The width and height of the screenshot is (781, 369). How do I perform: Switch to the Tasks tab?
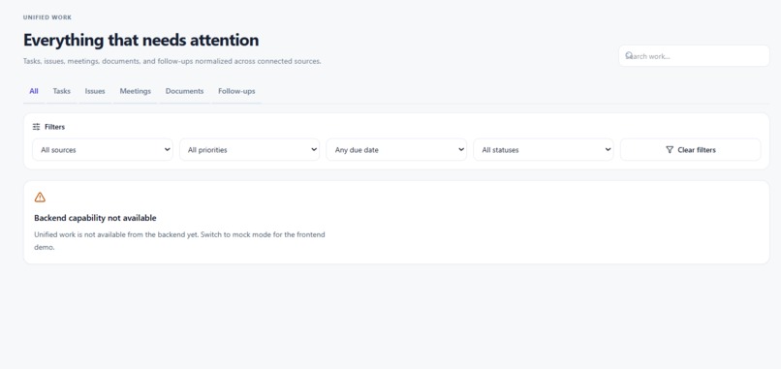[x=62, y=92]
